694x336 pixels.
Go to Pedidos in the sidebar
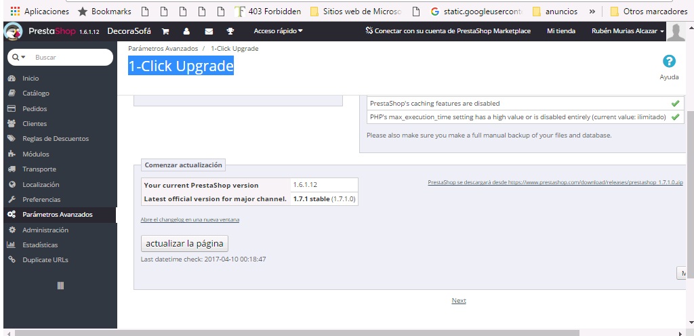tap(35, 109)
